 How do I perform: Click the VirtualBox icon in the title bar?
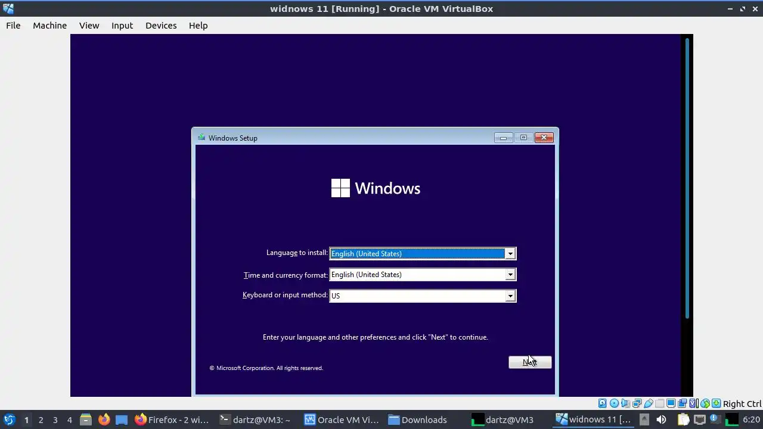[8, 8]
